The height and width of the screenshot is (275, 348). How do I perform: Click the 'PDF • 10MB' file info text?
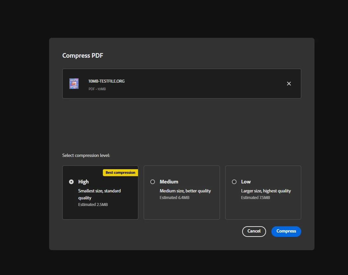(x=97, y=89)
